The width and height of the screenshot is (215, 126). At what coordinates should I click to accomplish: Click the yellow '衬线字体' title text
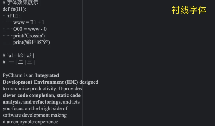(189, 10)
